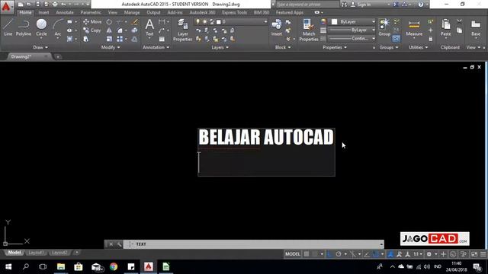Click the Table icon in Annotation
This screenshot has width=488, height=274.
pos(162,39)
